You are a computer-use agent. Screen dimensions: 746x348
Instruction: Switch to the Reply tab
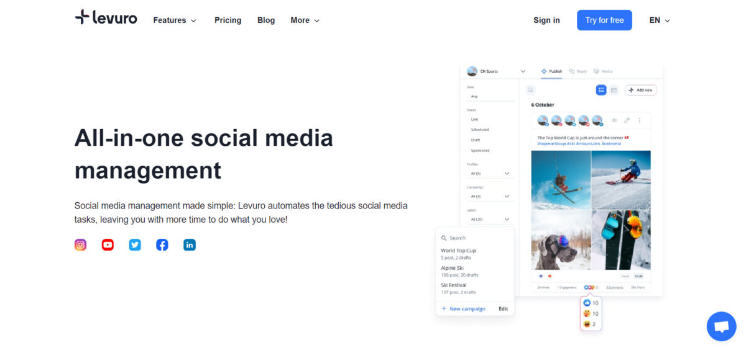pos(578,71)
